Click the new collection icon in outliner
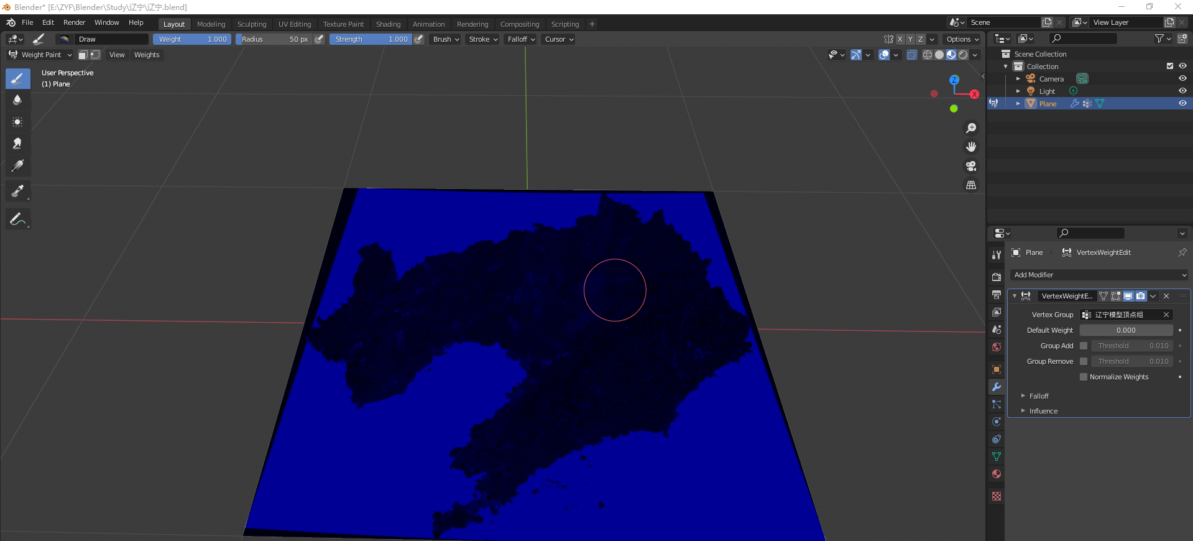This screenshot has width=1193, height=541. pyautogui.click(x=1182, y=39)
